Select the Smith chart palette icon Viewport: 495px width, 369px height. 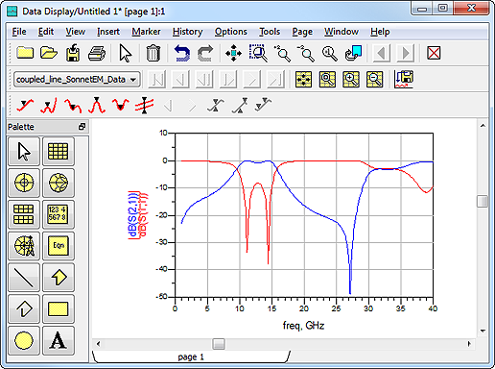pyautogui.click(x=58, y=183)
